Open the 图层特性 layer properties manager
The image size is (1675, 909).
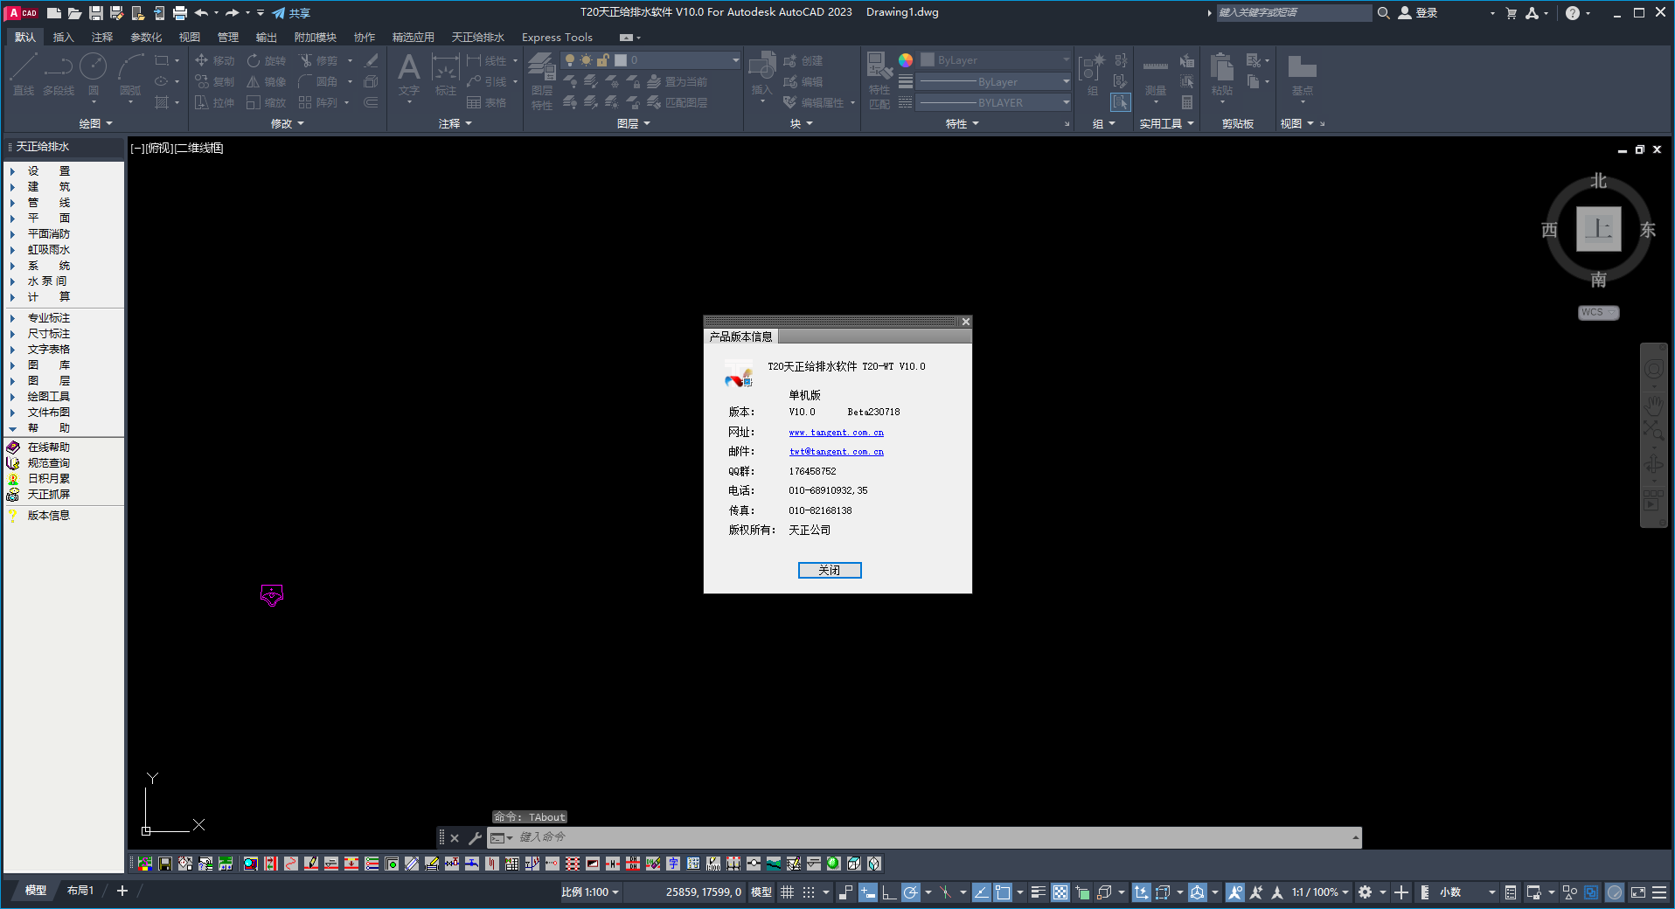coord(542,81)
